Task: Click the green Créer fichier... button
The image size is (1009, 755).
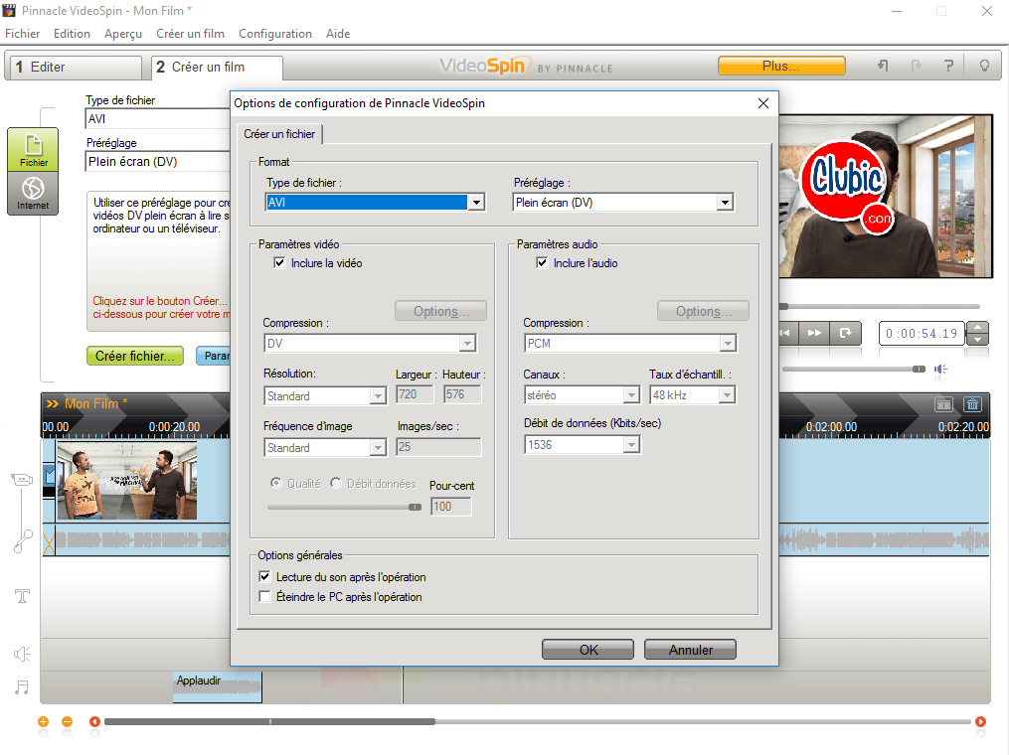Action: pos(135,356)
